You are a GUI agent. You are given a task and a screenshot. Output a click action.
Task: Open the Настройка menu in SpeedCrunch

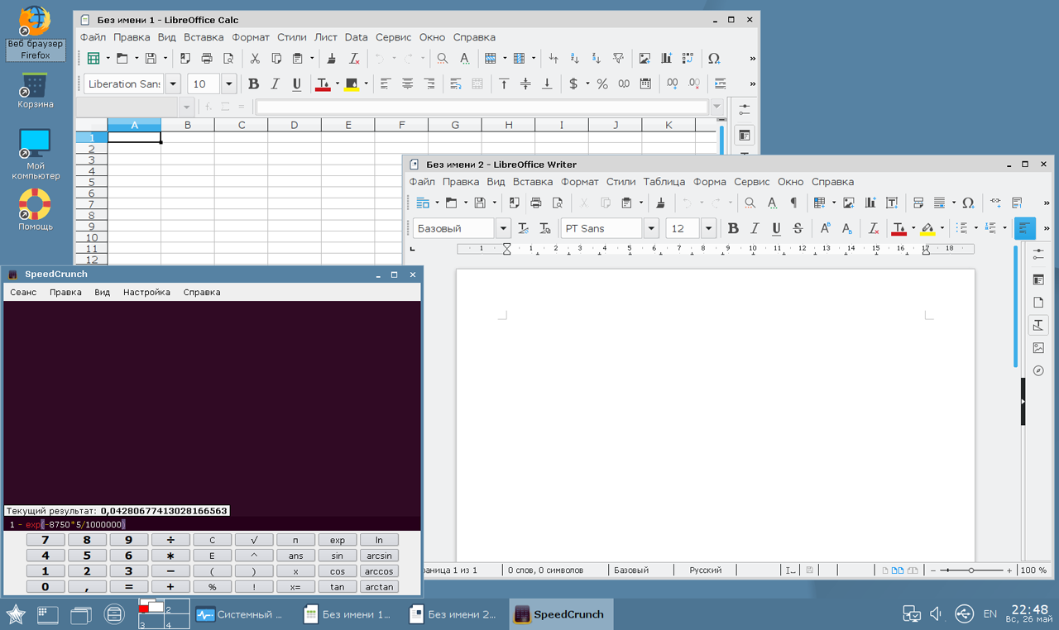coord(146,292)
